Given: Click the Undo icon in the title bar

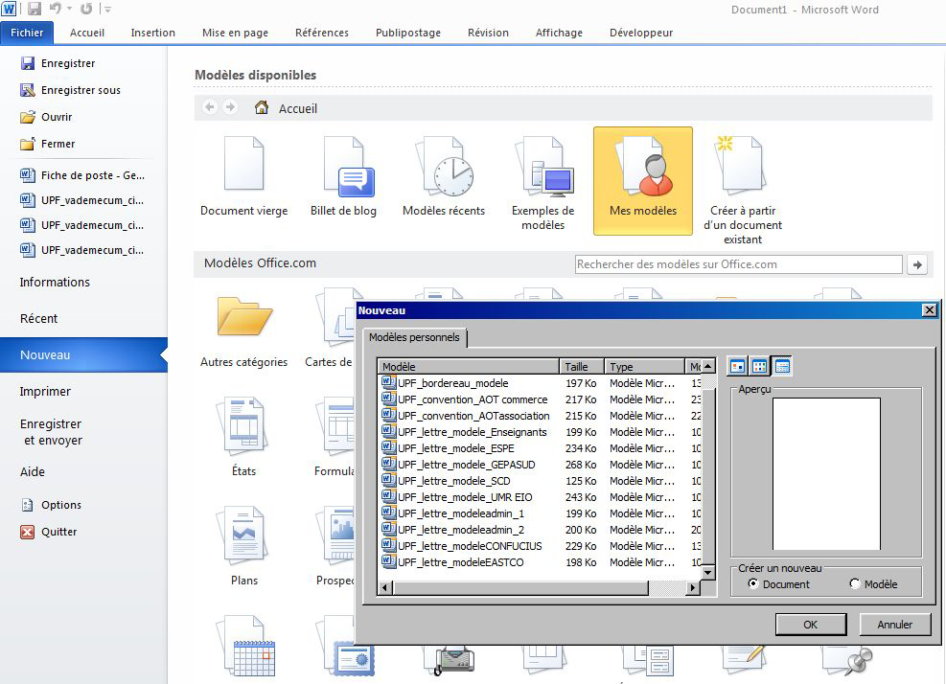Looking at the screenshot, I should point(55,9).
